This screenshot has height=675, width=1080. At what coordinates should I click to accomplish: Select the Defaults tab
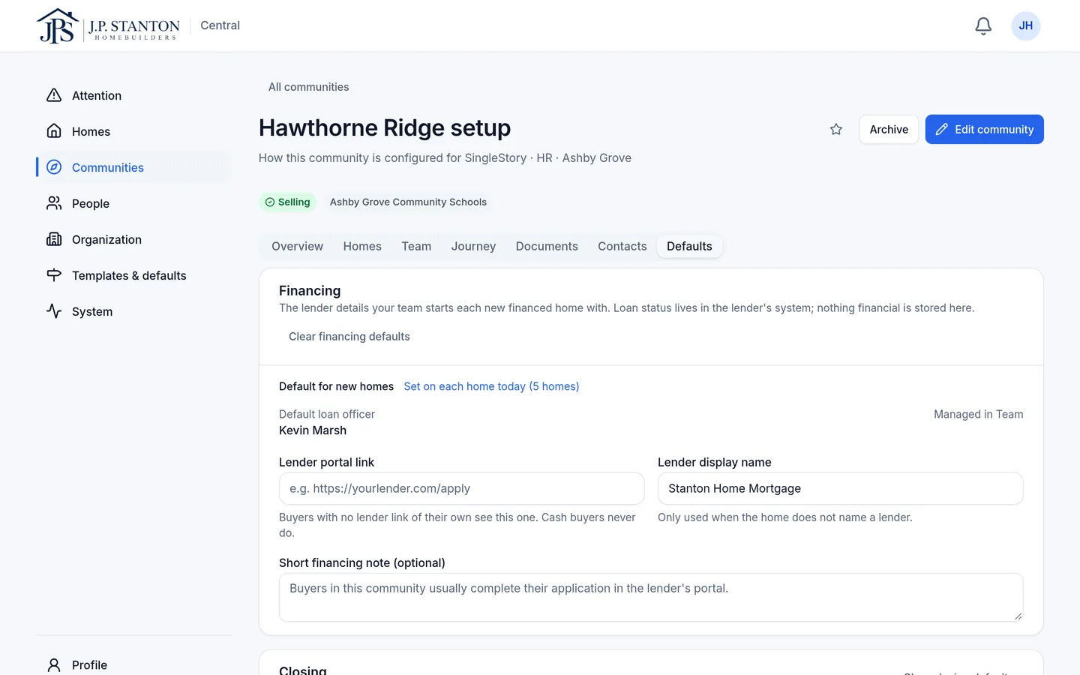point(689,247)
